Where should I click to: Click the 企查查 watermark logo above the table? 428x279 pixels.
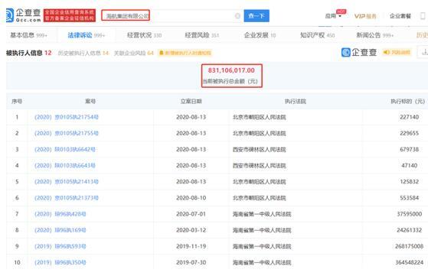point(359,52)
